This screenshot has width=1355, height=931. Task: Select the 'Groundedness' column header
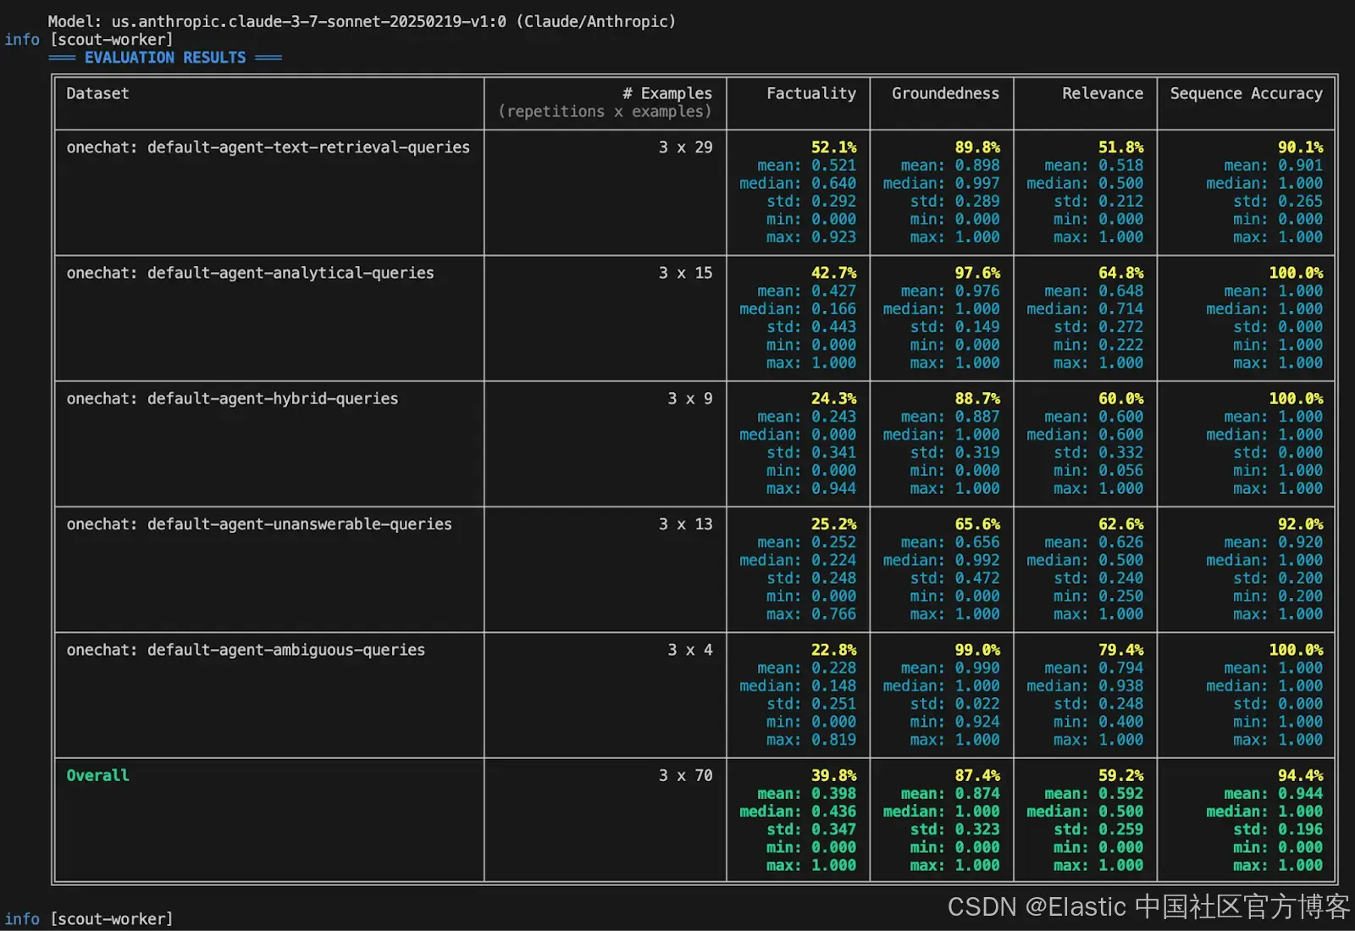click(x=945, y=93)
